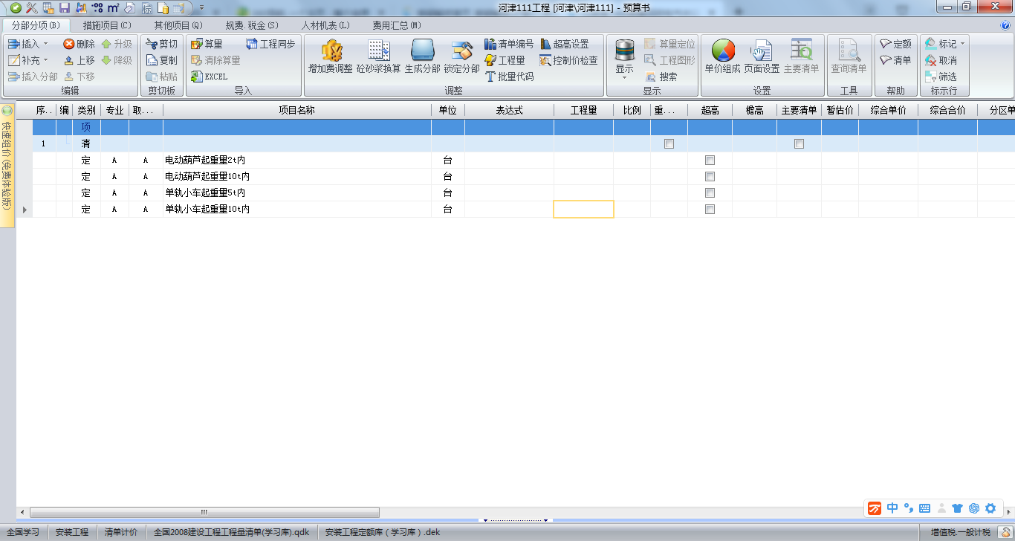This screenshot has width=1015, height=541.
Task: Open 超高设置 settings
Action: click(x=565, y=44)
